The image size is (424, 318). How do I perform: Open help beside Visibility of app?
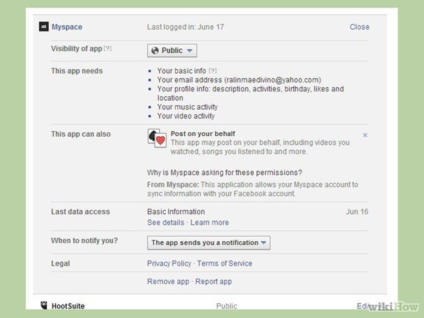coord(108,49)
